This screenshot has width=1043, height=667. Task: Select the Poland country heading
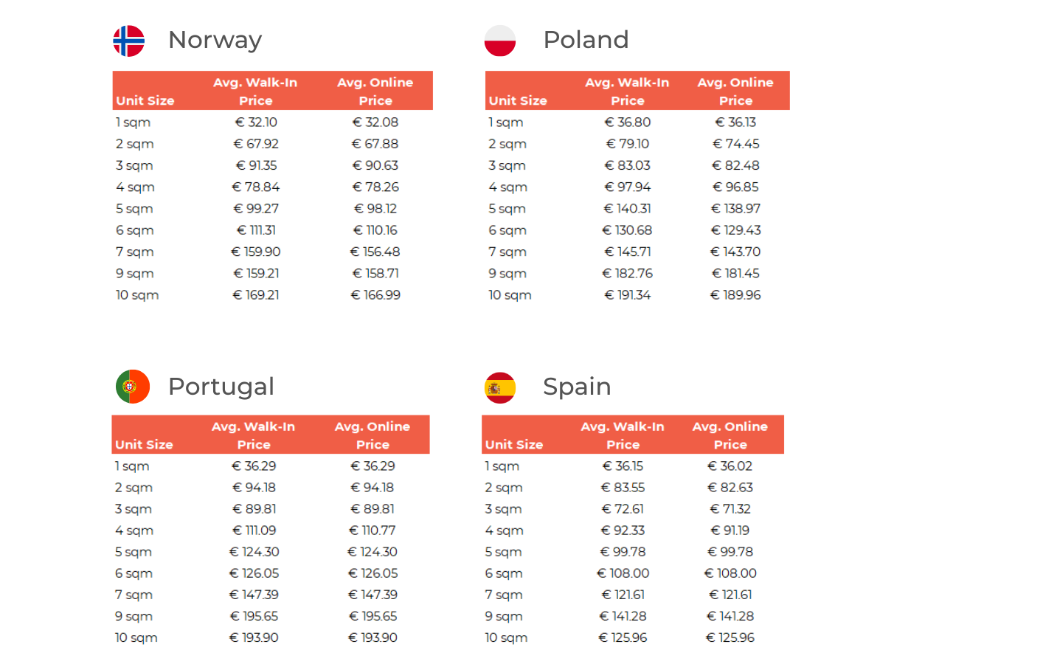point(586,40)
